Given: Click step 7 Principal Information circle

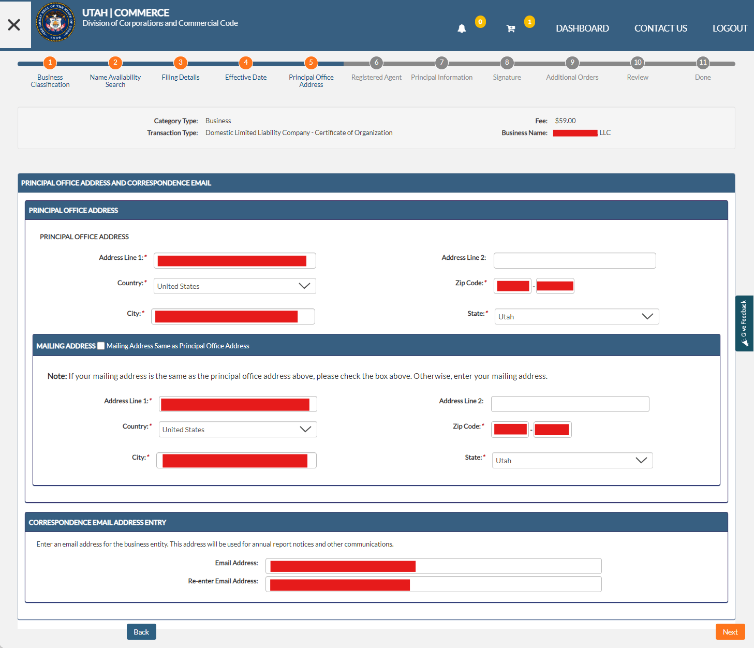Looking at the screenshot, I should click(x=441, y=63).
